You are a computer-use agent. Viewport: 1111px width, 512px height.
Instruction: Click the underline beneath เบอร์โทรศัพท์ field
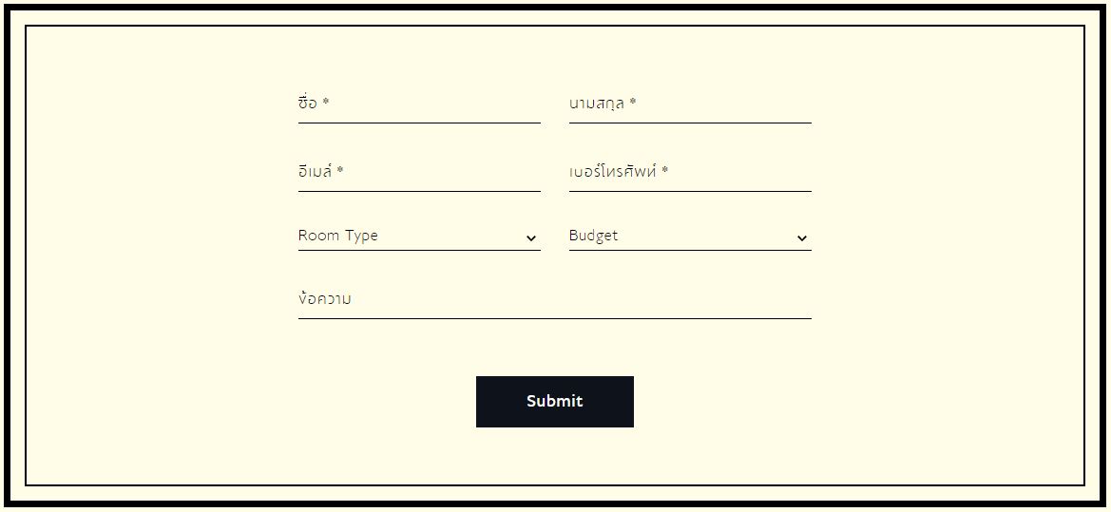point(690,191)
